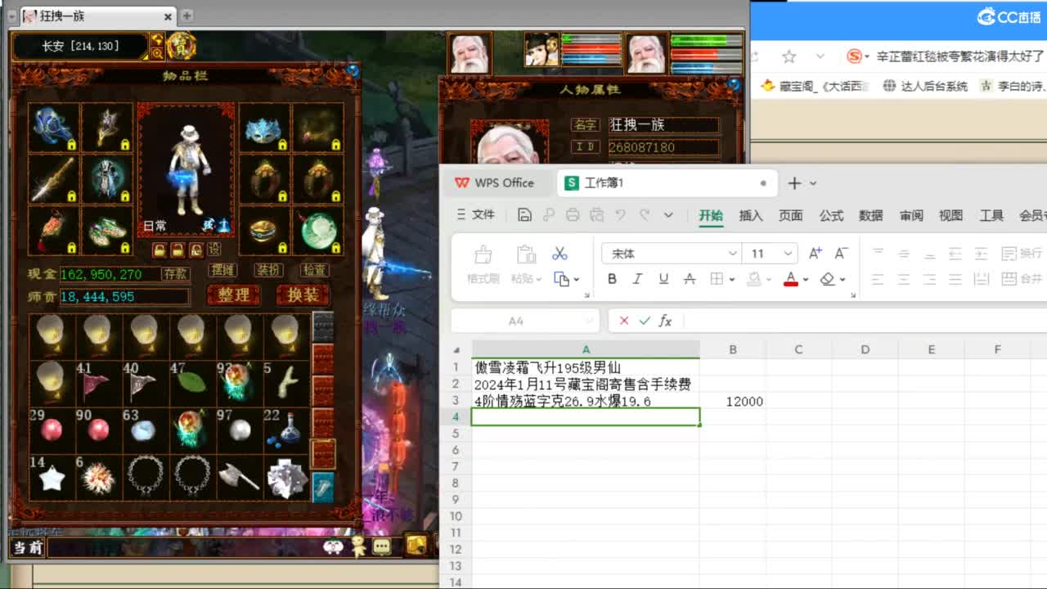
Task: Toggle Bold formatting
Action: (612, 279)
